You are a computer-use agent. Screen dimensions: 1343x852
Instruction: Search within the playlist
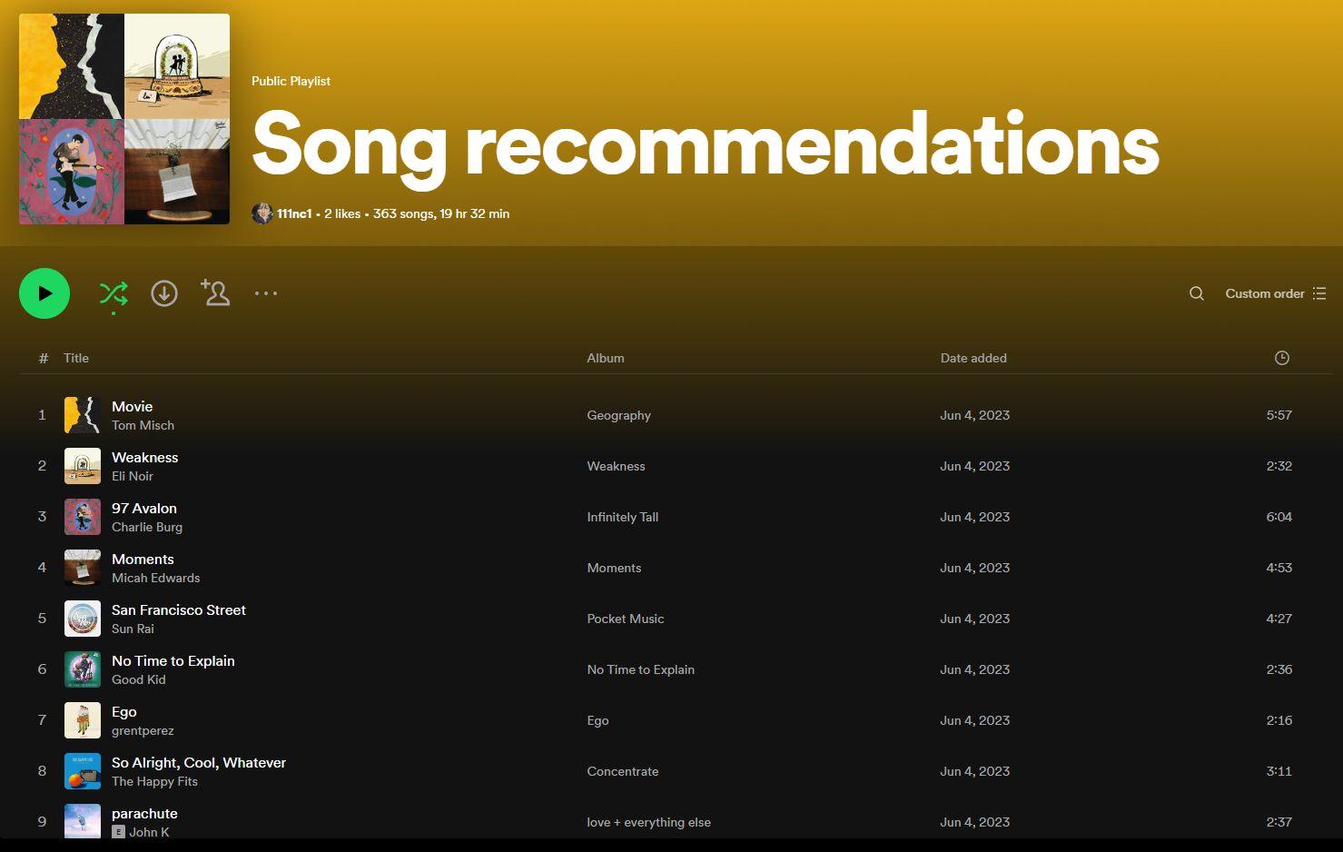coord(1197,293)
